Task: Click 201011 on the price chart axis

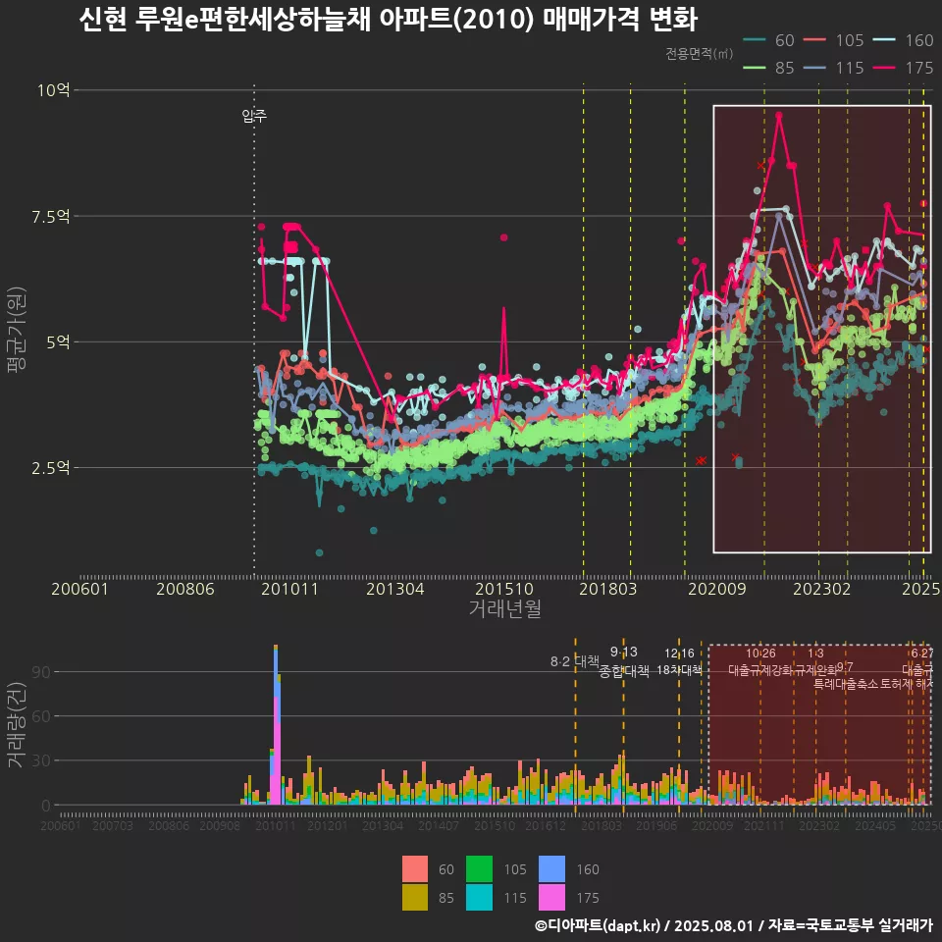Action: [289, 589]
